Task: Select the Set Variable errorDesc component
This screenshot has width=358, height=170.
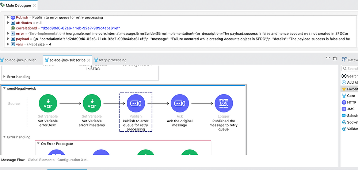Action: pyautogui.click(x=48, y=103)
